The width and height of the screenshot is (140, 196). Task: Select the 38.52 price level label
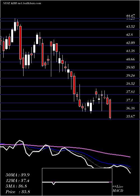[130, 84]
